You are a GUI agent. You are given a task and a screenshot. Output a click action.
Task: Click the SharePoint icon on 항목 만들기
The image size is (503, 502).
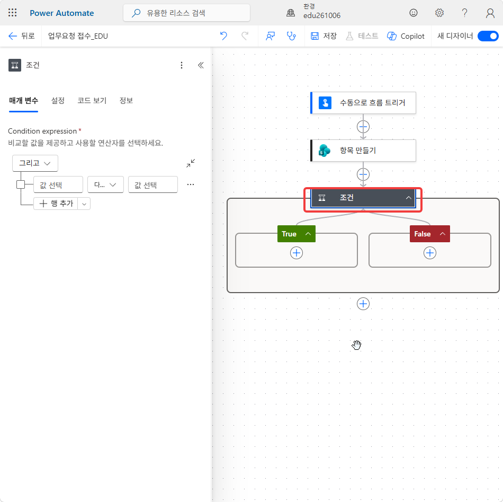tap(325, 151)
